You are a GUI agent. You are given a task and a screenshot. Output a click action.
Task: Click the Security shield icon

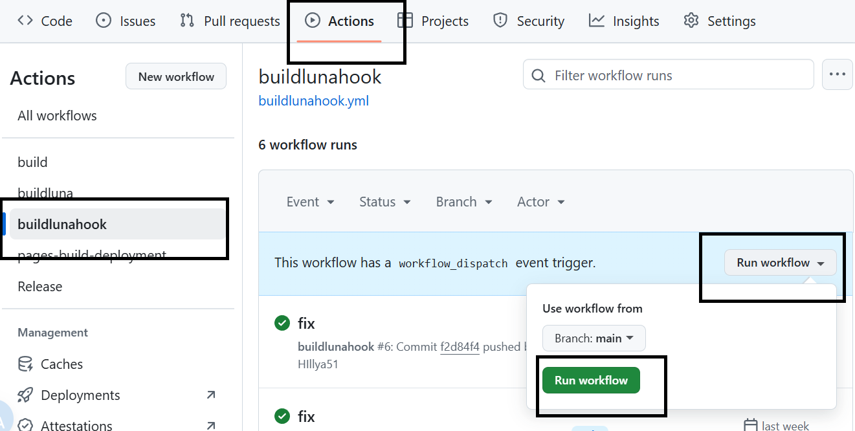500,20
